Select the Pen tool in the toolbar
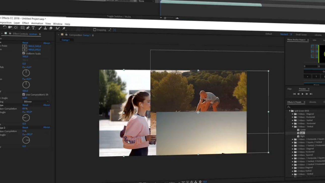 point(28,28)
